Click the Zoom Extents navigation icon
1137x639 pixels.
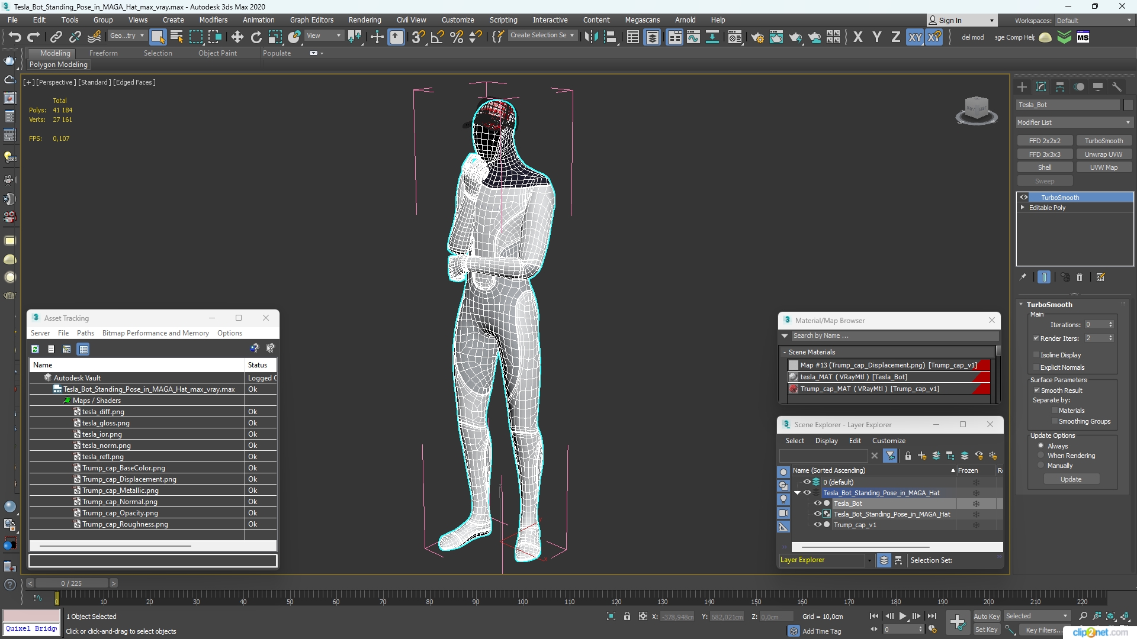click(1111, 617)
